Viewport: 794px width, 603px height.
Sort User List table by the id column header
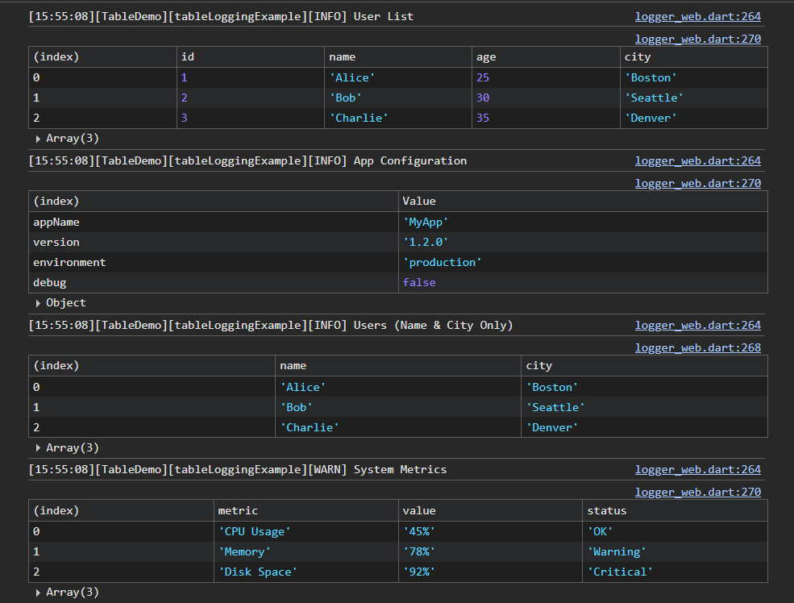tap(250, 56)
